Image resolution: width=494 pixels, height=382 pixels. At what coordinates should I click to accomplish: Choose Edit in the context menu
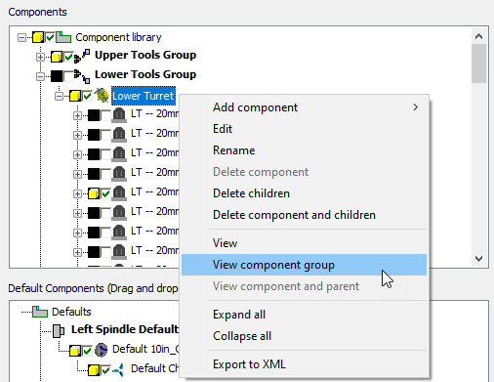pyautogui.click(x=304, y=129)
